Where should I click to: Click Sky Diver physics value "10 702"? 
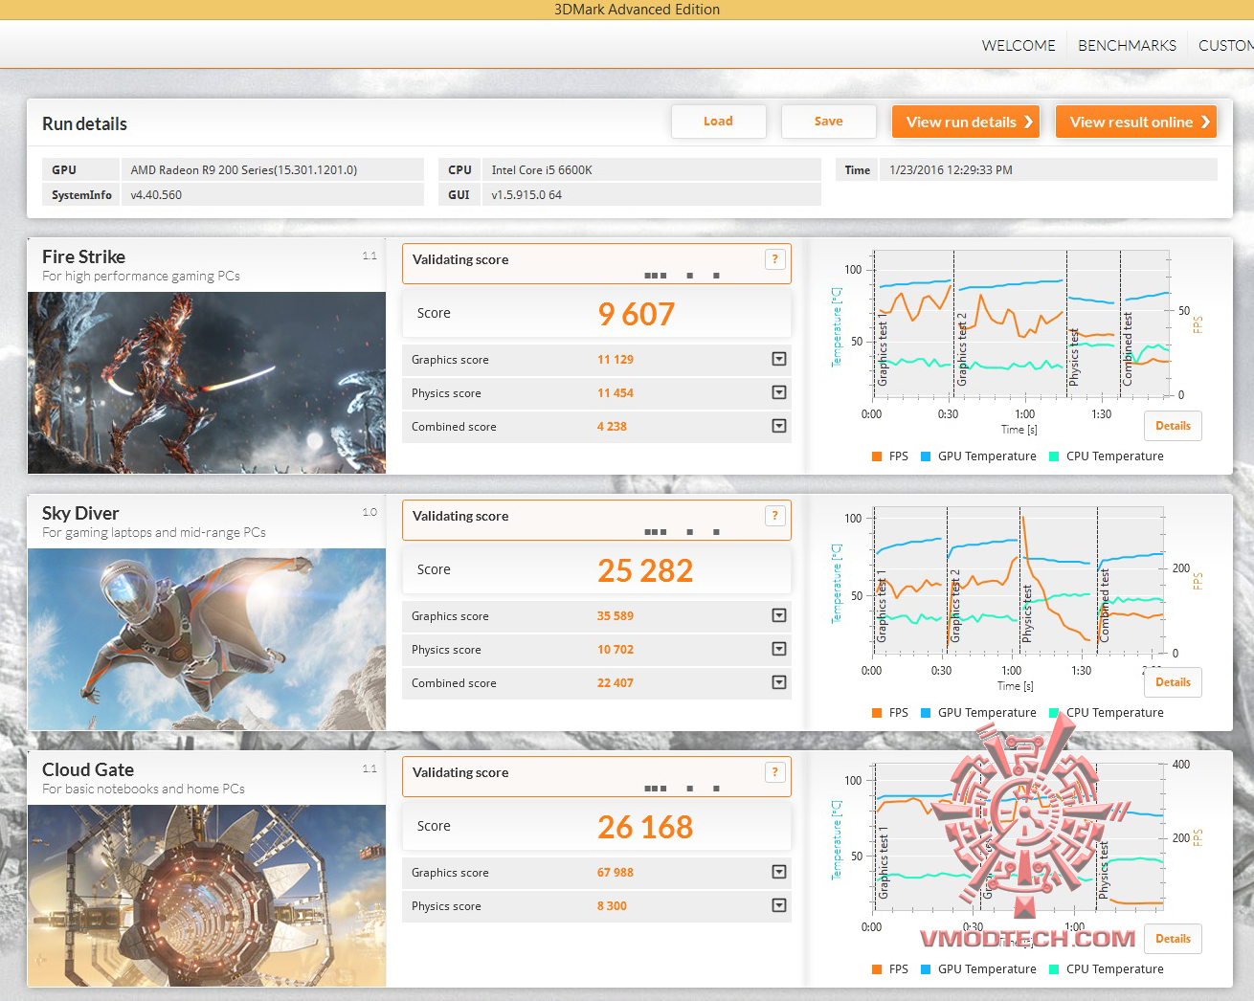(616, 650)
